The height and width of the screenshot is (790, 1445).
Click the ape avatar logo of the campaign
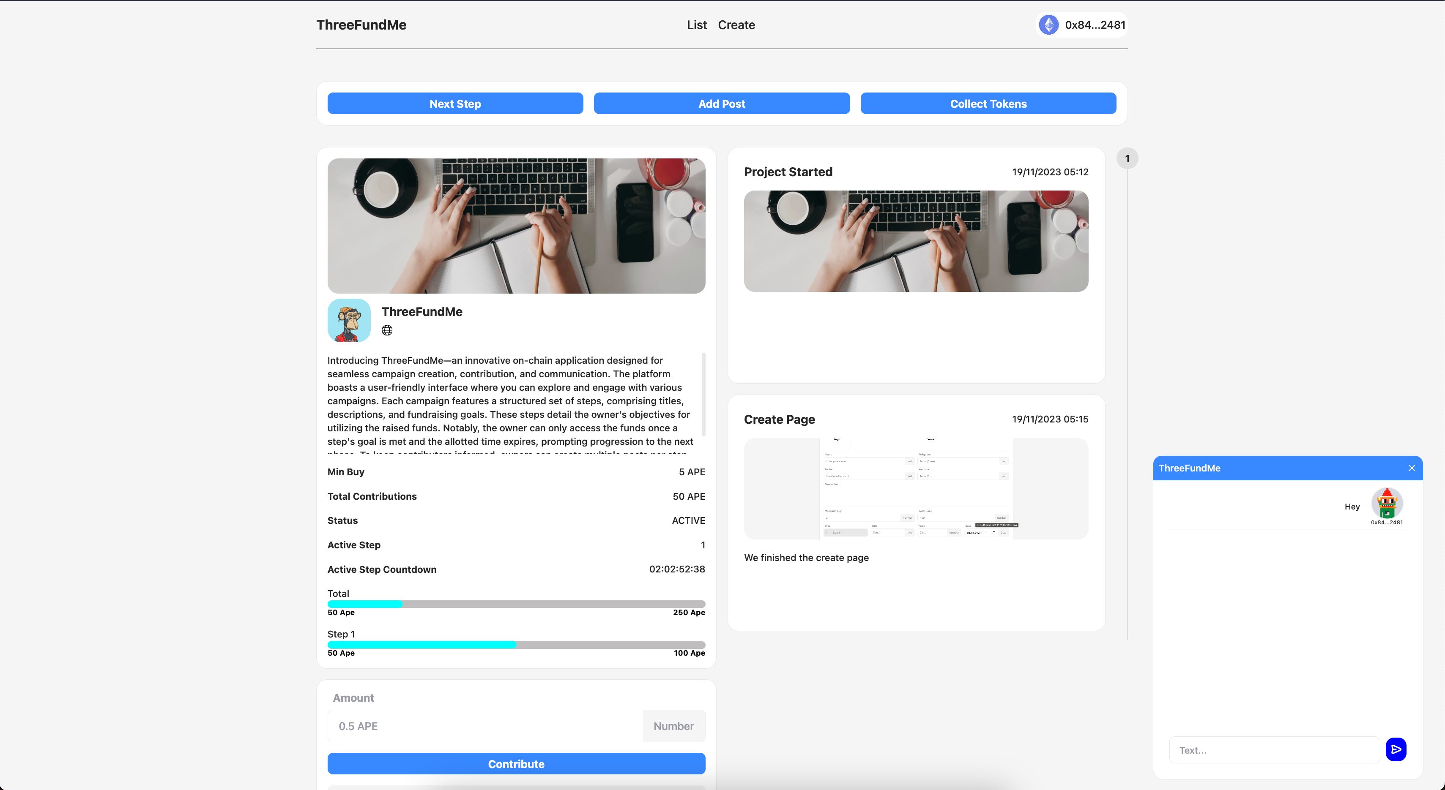(x=349, y=320)
